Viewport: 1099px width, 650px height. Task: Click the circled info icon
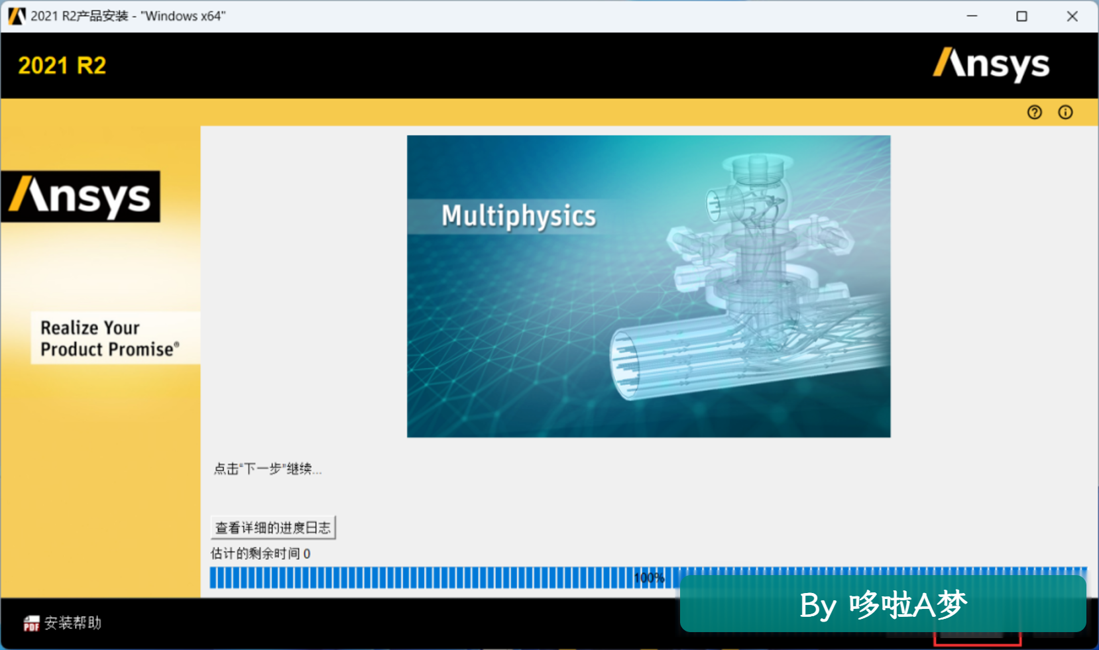tap(1065, 113)
